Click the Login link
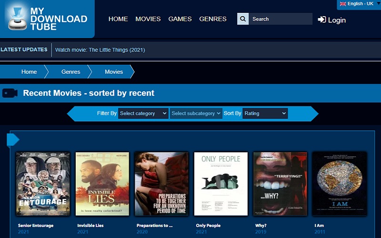This screenshot has height=238, width=381. point(331,20)
